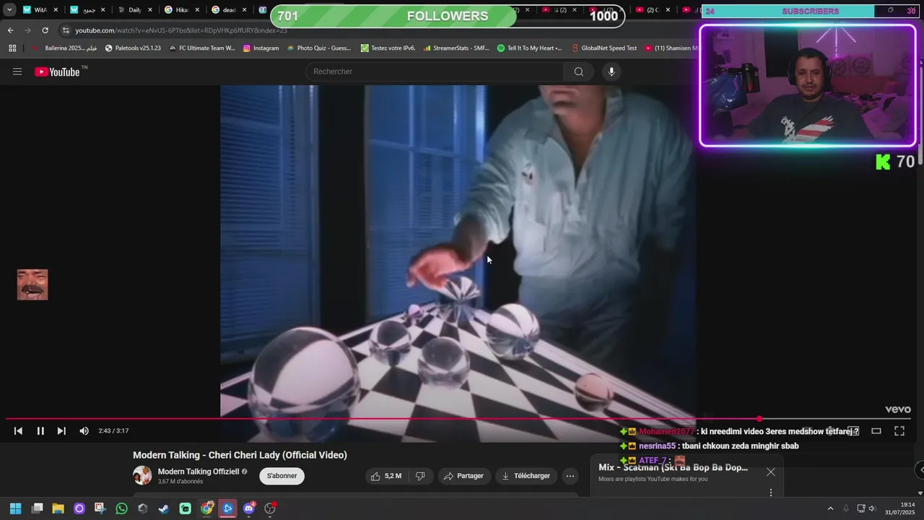This screenshot has width=924, height=520.
Task: Open GlobalNet Speed Test bookmark
Action: tap(603, 48)
